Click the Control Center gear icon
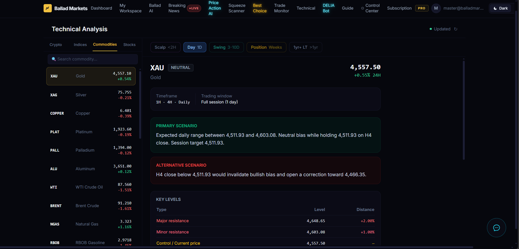The image size is (519, 249). [x=363, y=8]
